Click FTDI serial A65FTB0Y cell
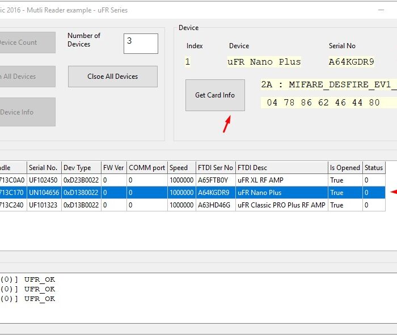The width and height of the screenshot is (397, 335). tap(216, 180)
